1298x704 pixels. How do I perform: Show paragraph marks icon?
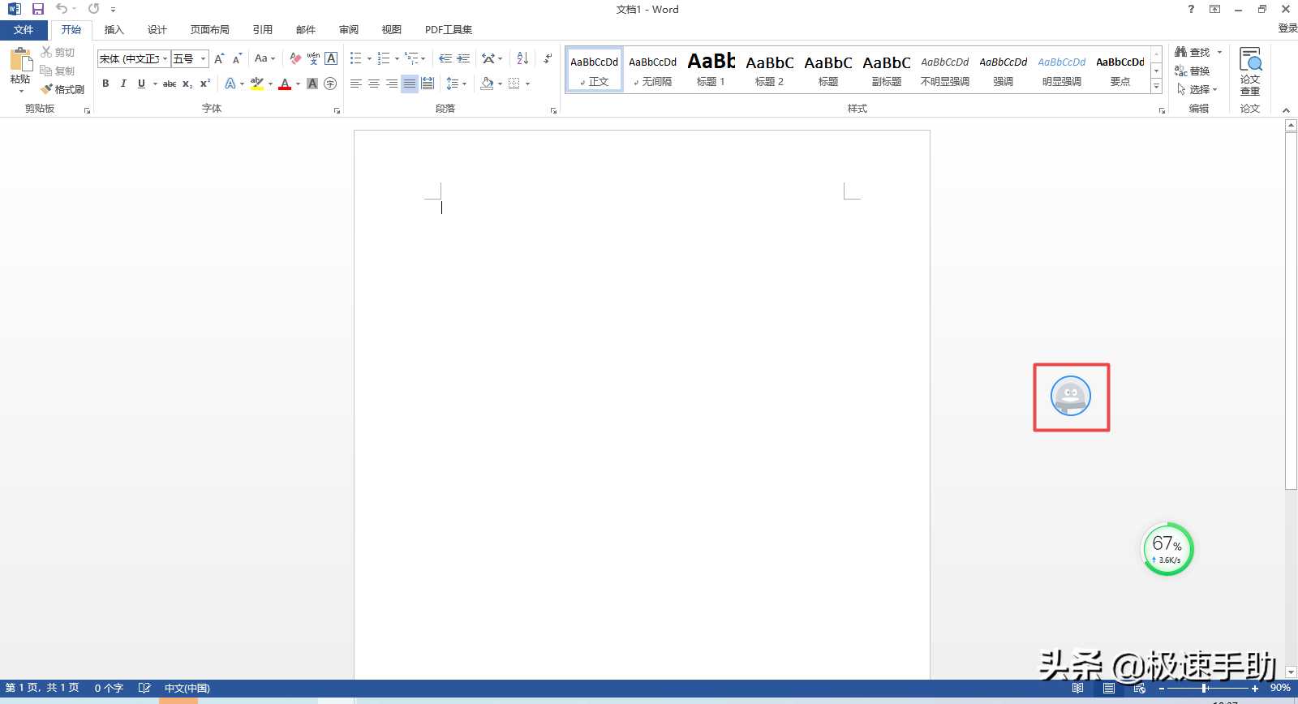pyautogui.click(x=548, y=58)
